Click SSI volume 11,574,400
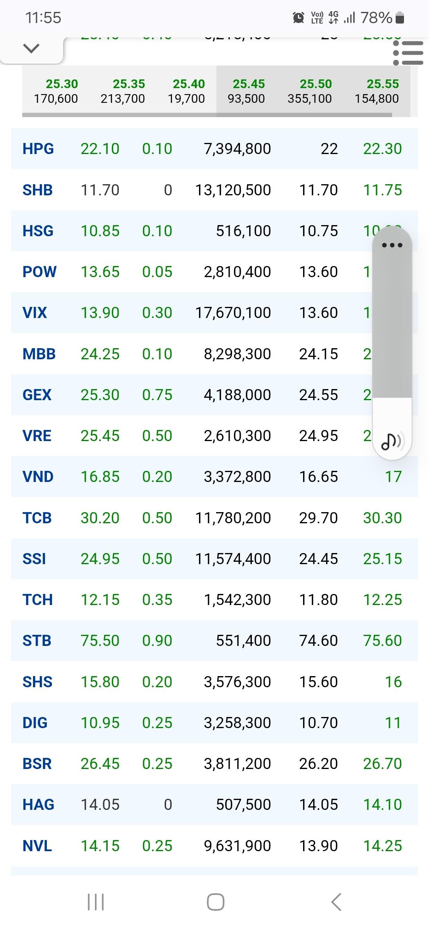Image resolution: width=429 pixels, height=929 pixels. click(x=233, y=559)
